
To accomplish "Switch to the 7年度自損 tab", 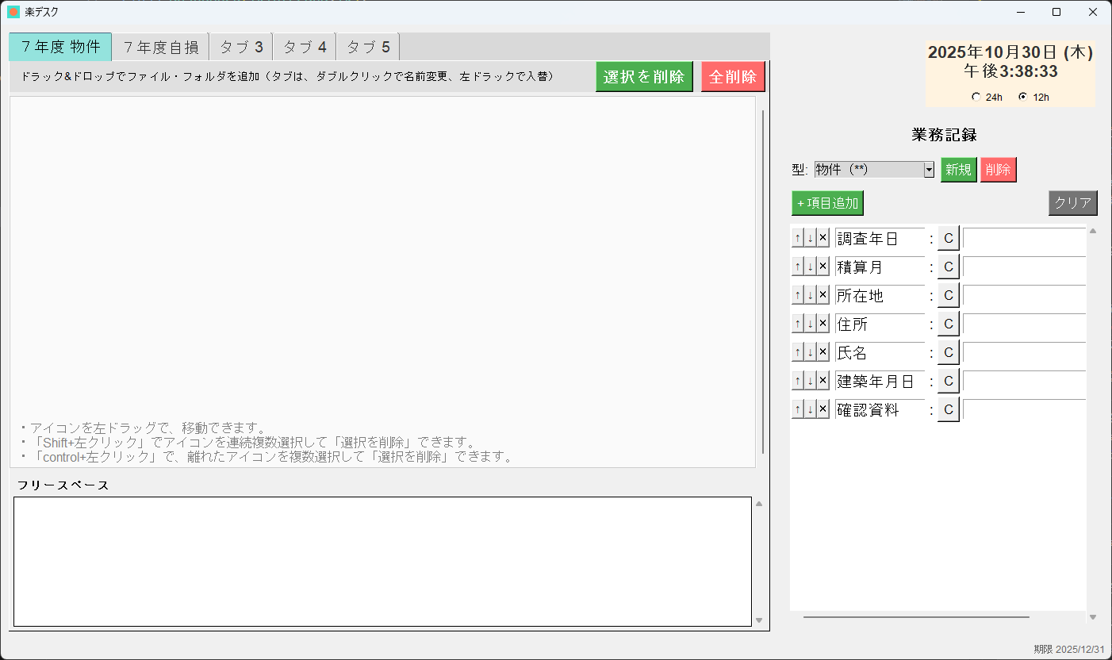I will [161, 48].
